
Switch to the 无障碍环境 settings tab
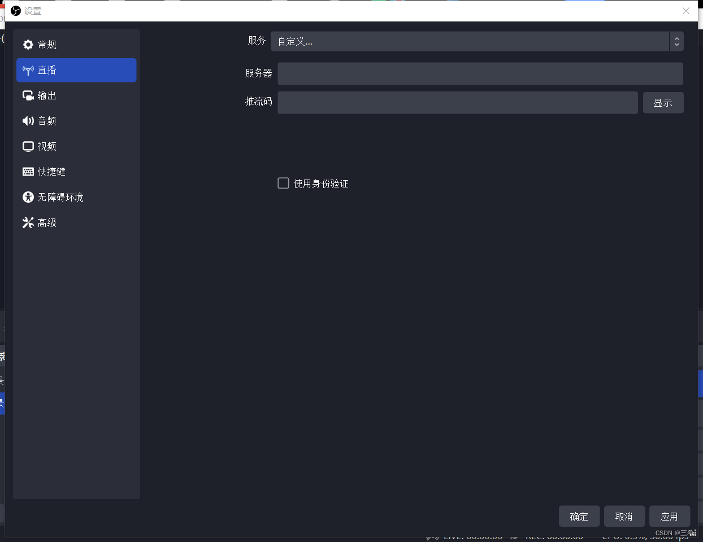coord(76,197)
